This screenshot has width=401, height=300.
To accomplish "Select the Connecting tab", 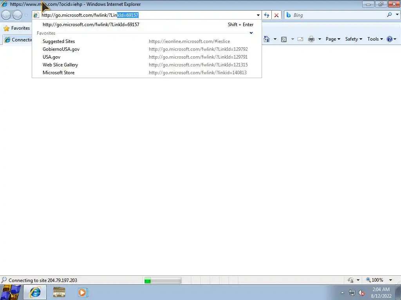I will (17, 40).
